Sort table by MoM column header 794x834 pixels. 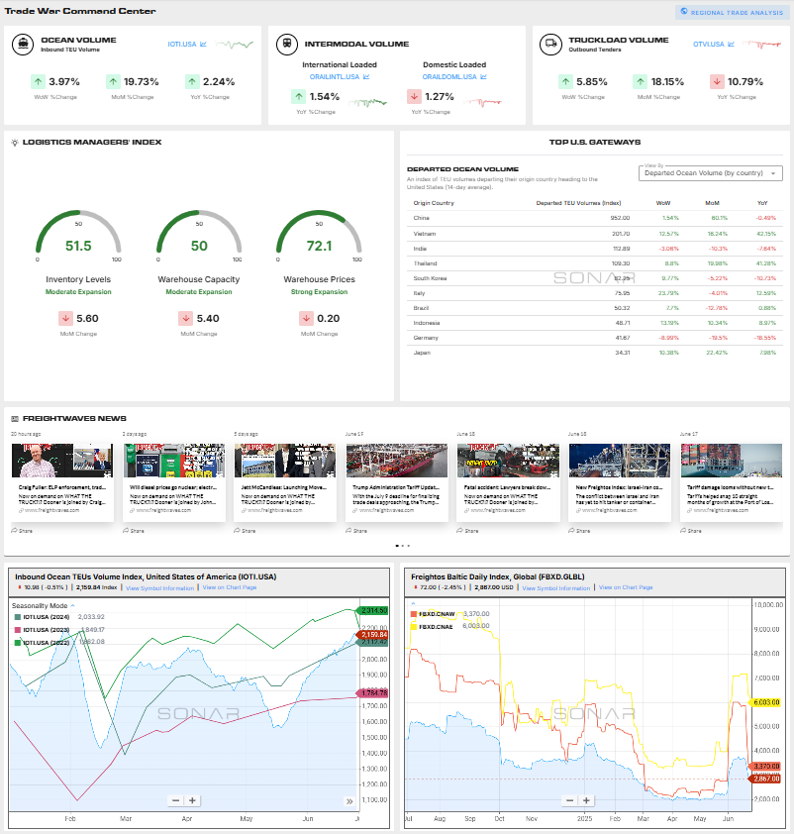tap(712, 203)
